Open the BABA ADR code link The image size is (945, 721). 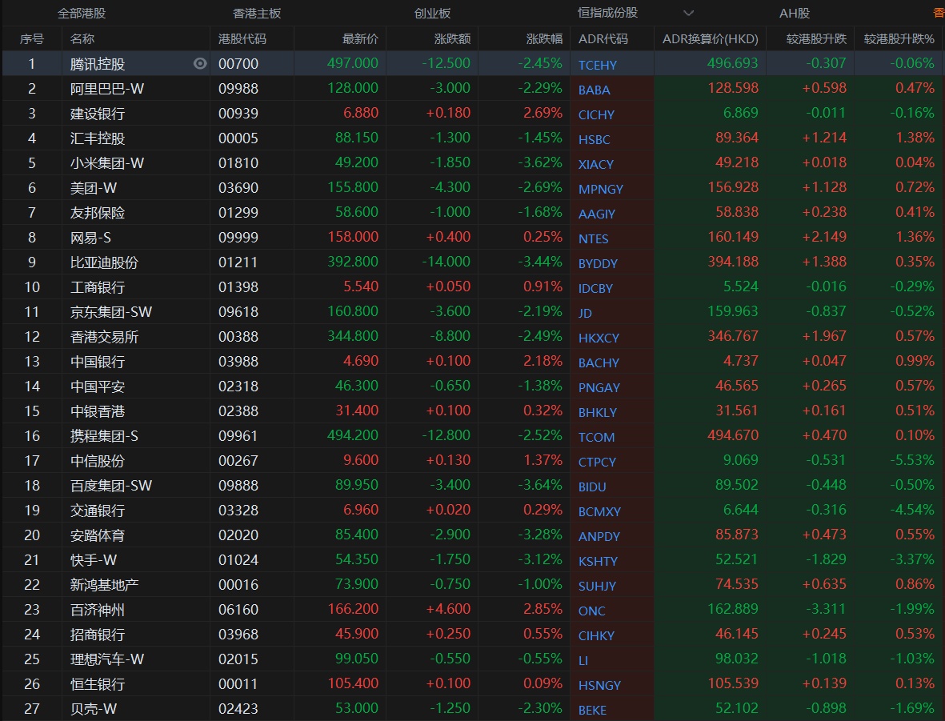tap(594, 90)
